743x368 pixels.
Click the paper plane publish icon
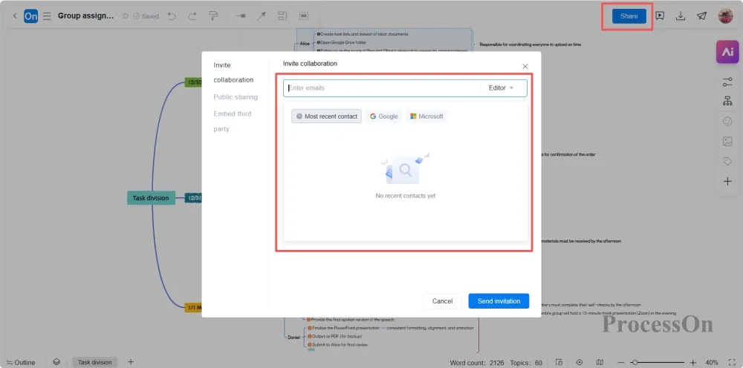pos(701,16)
